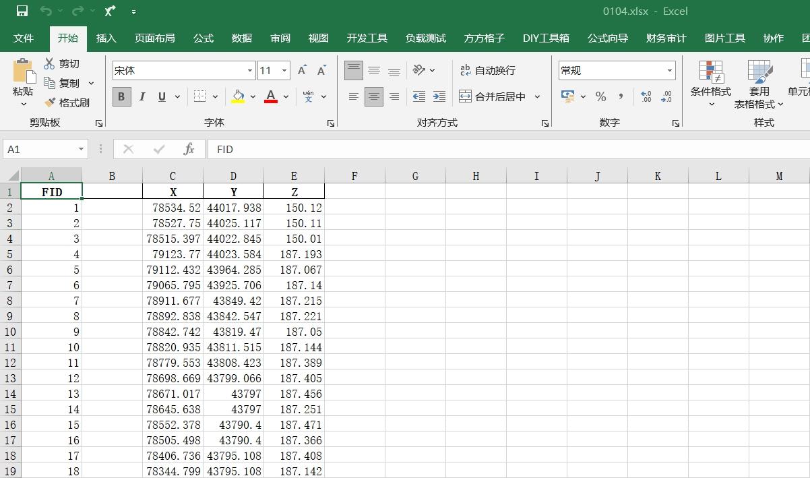
Task: Click the Name Box showing A1
Action: [x=37, y=149]
